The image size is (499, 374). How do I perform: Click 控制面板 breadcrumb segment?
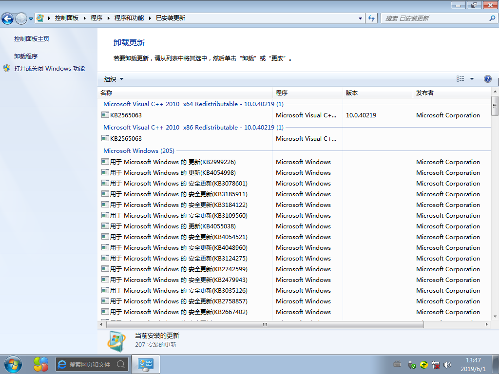(x=66, y=18)
